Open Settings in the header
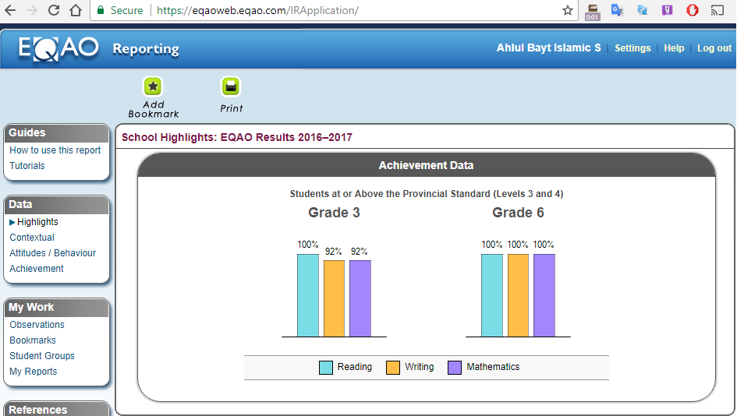This screenshot has height=416, width=737. [632, 48]
